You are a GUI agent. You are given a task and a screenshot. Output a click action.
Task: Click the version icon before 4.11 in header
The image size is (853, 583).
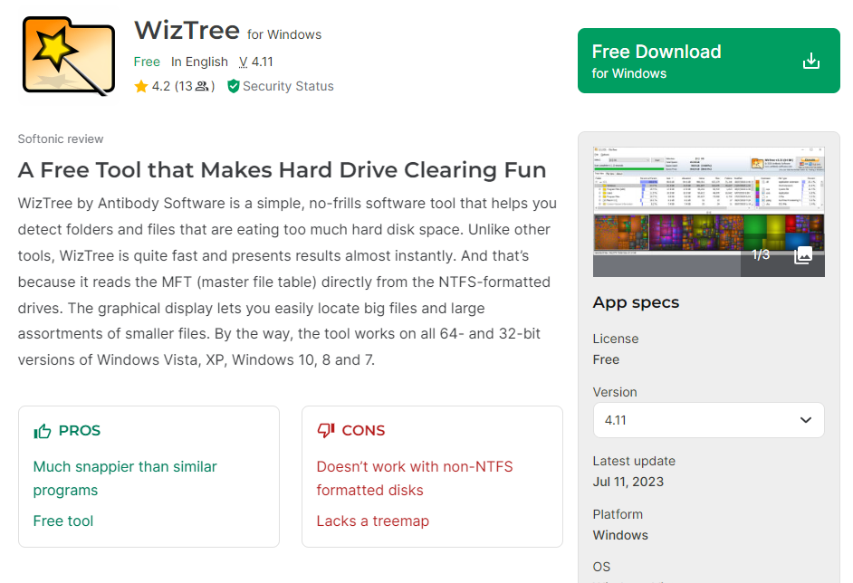tap(244, 62)
